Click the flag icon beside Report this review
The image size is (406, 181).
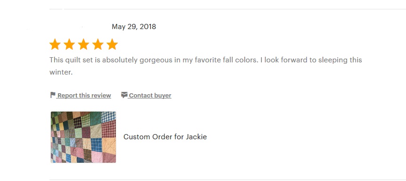click(x=53, y=95)
